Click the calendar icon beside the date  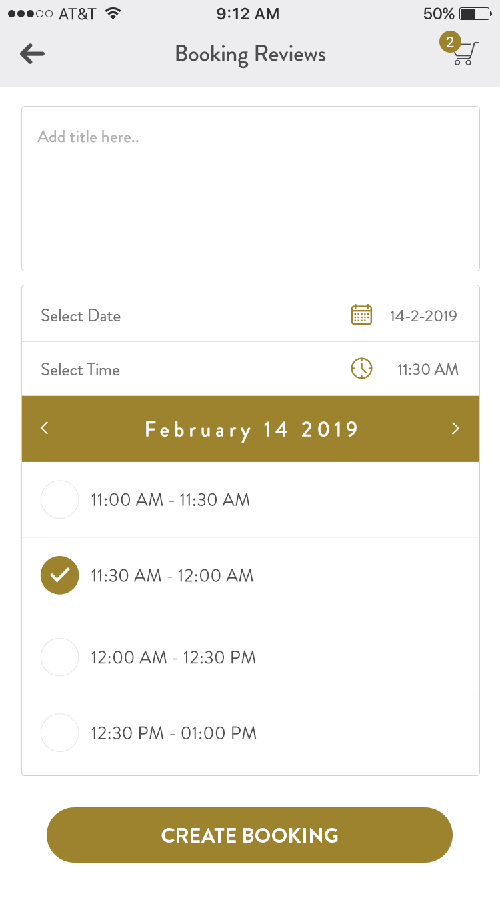pos(361,315)
